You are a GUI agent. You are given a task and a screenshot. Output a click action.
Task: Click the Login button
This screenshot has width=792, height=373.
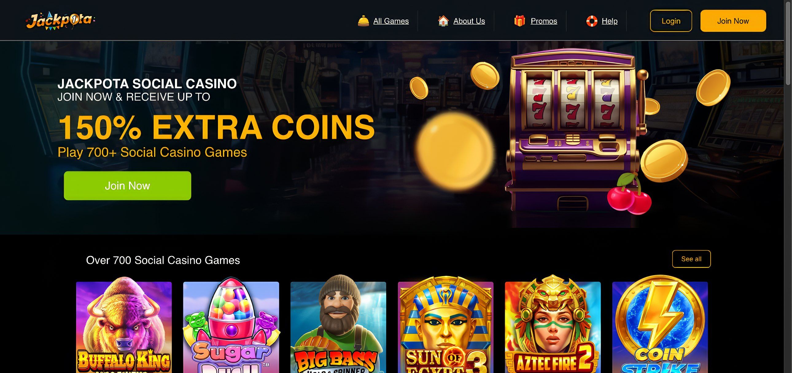point(671,21)
